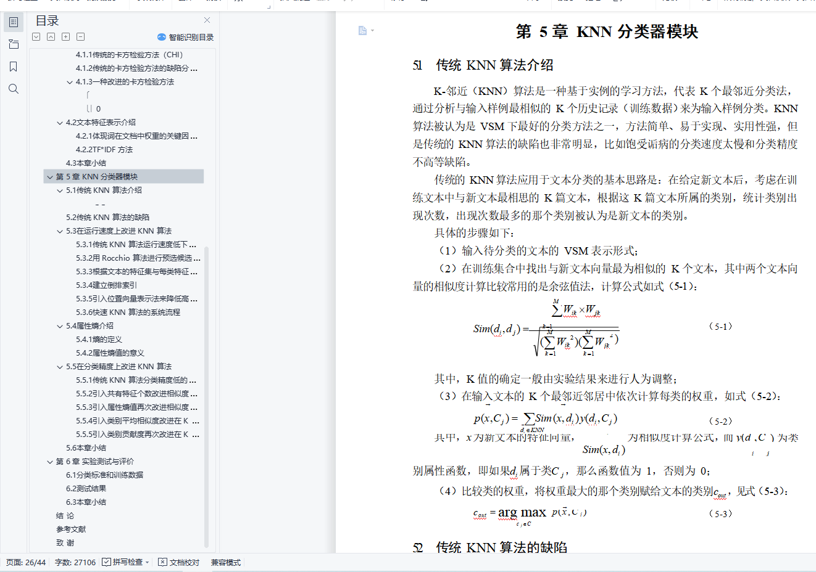Collapse the 5.4属性熵介绍 node
Viewport: 816px width, 572px height.
[x=60, y=326]
